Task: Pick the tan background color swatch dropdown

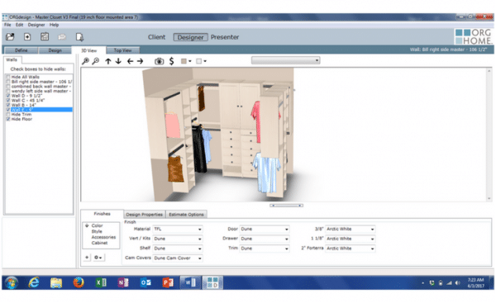Action: (186, 61)
